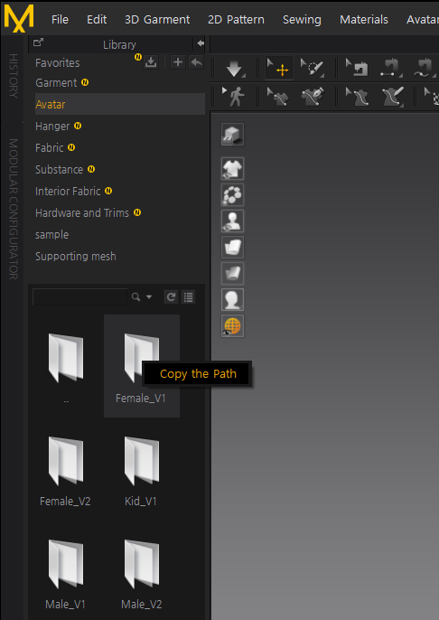Open the File menu
The image size is (439, 620).
click(60, 19)
